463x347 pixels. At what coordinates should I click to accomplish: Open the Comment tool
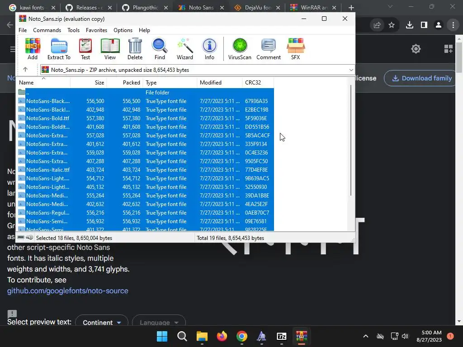click(x=269, y=49)
